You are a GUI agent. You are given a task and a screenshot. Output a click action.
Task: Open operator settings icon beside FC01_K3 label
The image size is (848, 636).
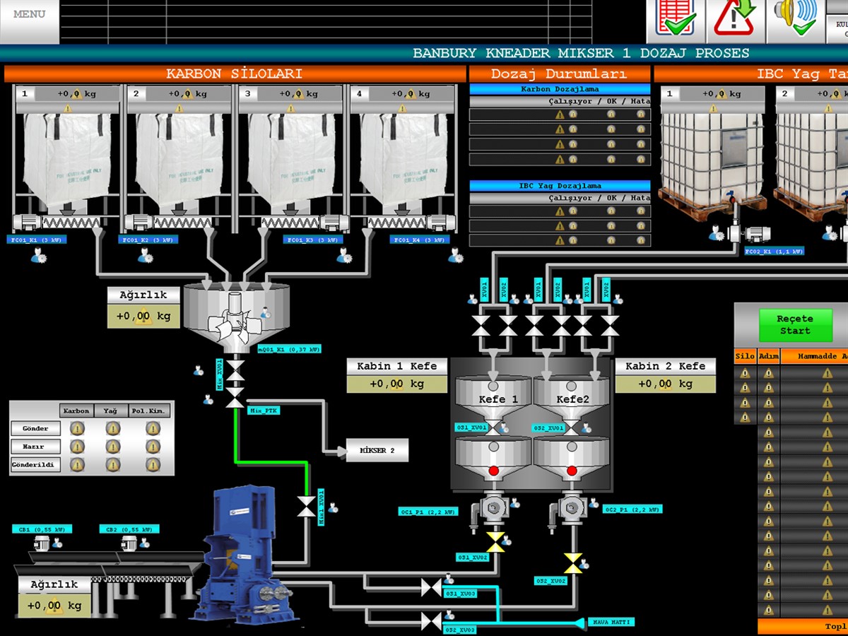click(344, 255)
